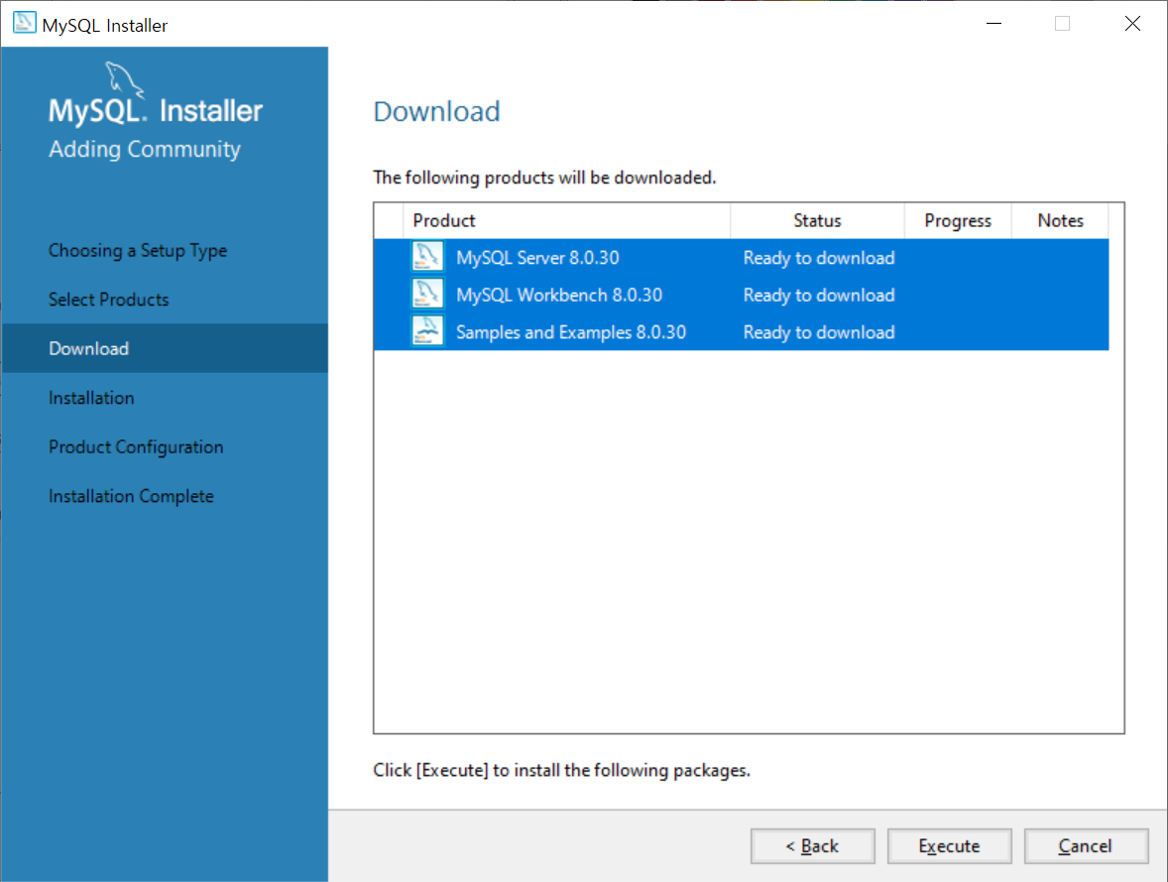1168x882 pixels.
Task: Select the MySQL Server 8.0.30 row text
Action: (537, 258)
